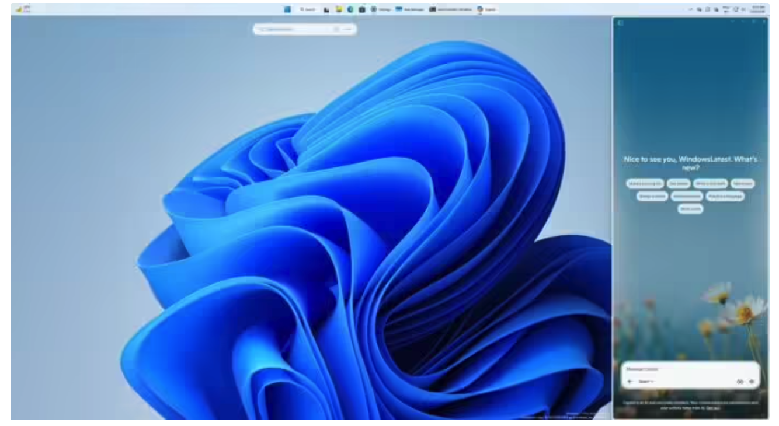779x426 pixels.
Task: Open the Windows Start menu
Action: click(287, 9)
